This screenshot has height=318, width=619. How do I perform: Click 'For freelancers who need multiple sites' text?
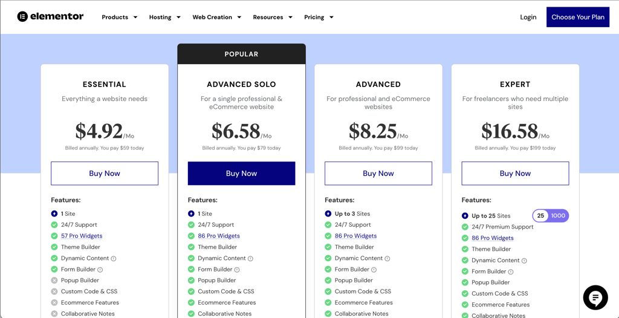515,103
